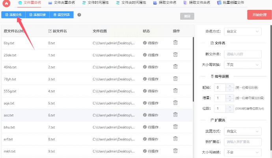The image size is (272, 158).
Task: Click the 添加文件 button
Action: click(13, 15)
